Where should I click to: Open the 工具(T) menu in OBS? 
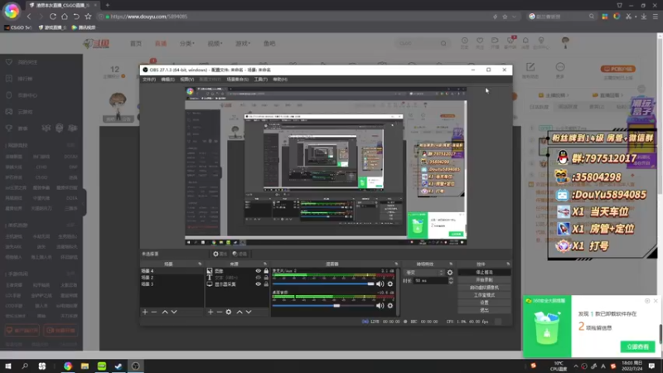point(261,79)
